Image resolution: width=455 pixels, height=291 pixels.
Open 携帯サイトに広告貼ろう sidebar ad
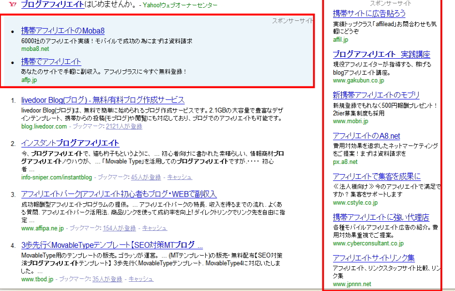(369, 14)
